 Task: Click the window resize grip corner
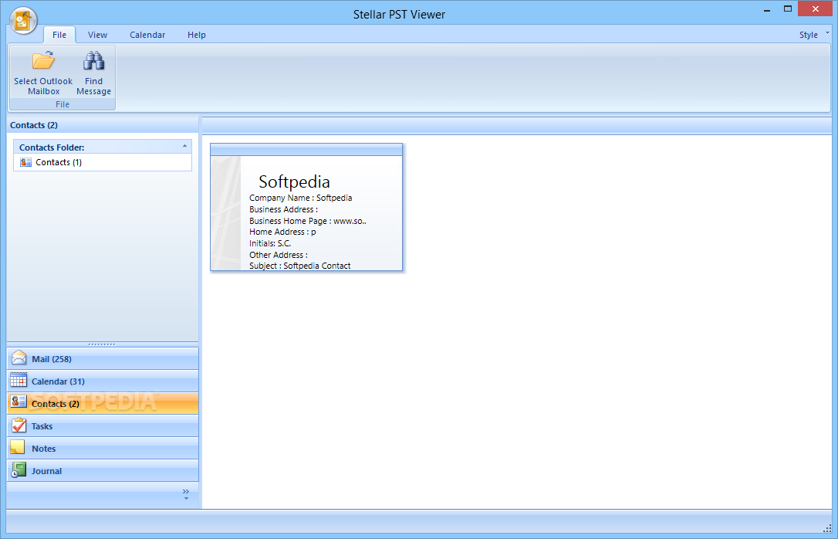pos(827,529)
